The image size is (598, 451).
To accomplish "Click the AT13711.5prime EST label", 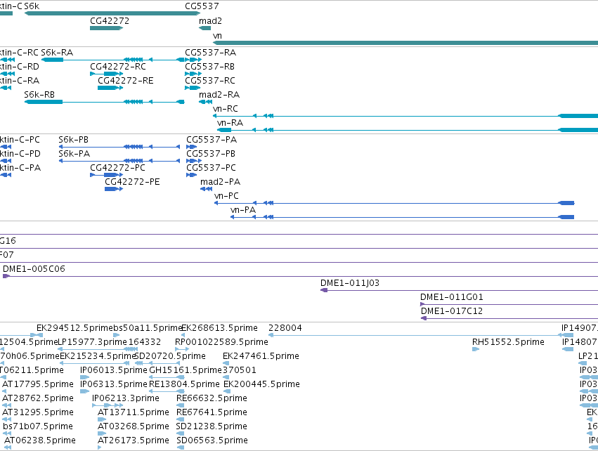I will click(134, 412).
